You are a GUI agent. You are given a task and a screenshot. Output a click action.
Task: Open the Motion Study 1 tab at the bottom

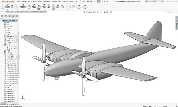(x=15, y=104)
